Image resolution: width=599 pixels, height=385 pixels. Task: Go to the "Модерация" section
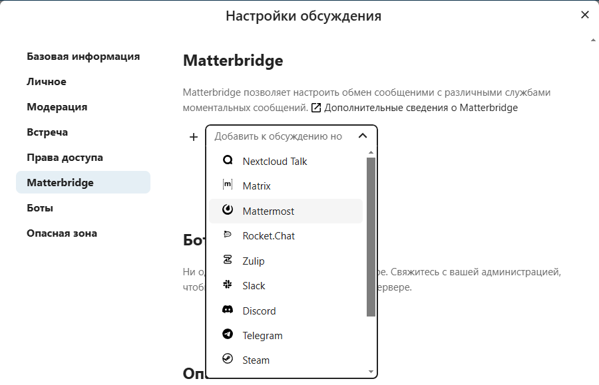pos(57,107)
